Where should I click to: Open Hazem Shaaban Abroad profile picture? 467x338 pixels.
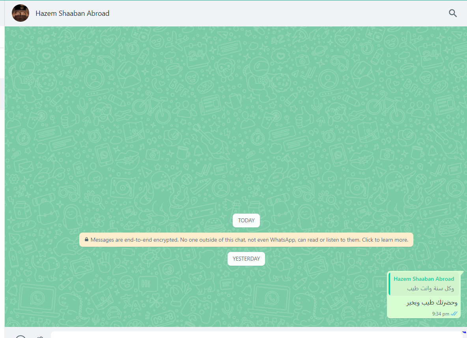pyautogui.click(x=21, y=13)
